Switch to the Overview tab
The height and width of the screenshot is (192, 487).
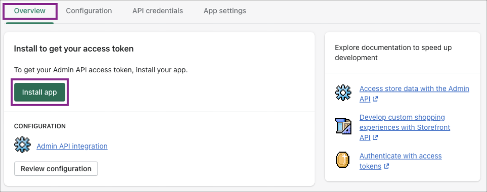pyautogui.click(x=30, y=11)
